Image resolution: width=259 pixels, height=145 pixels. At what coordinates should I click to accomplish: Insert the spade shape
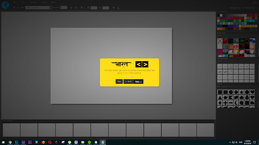(x=242, y=97)
